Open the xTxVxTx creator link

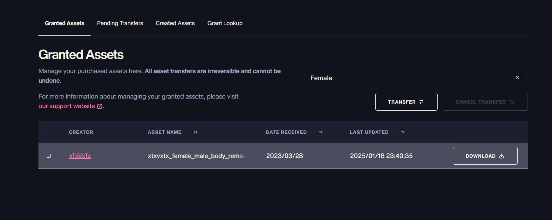click(x=80, y=156)
